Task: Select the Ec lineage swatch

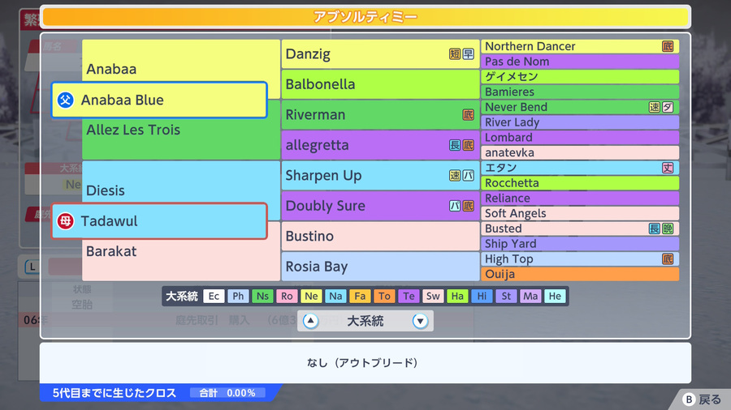Action: [x=214, y=296]
